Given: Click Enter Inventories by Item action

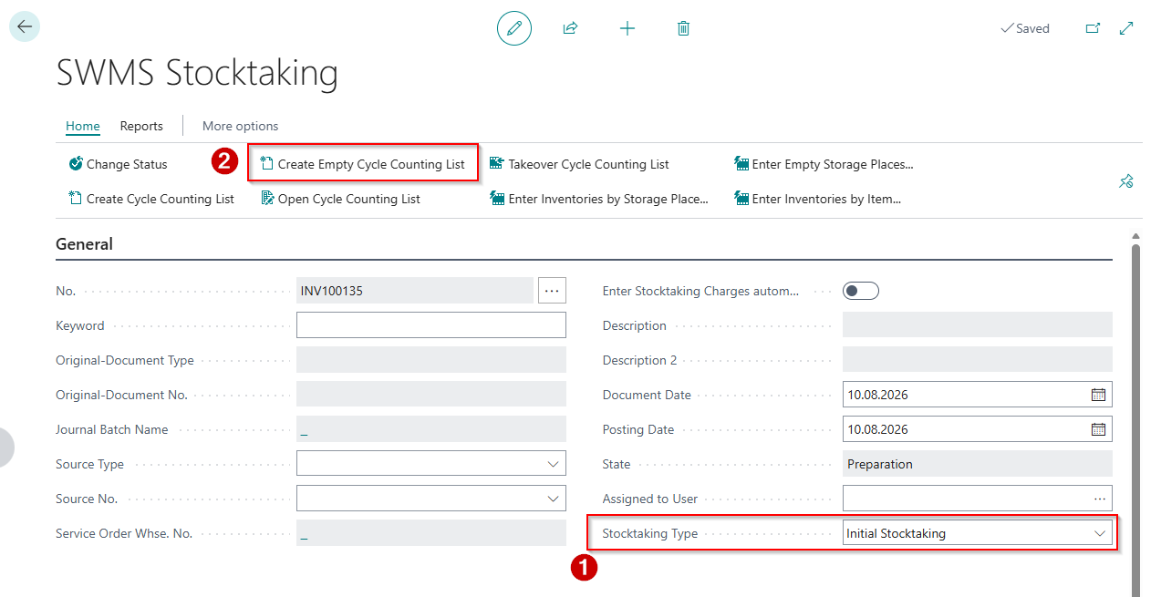Looking at the screenshot, I should pyautogui.click(x=818, y=199).
